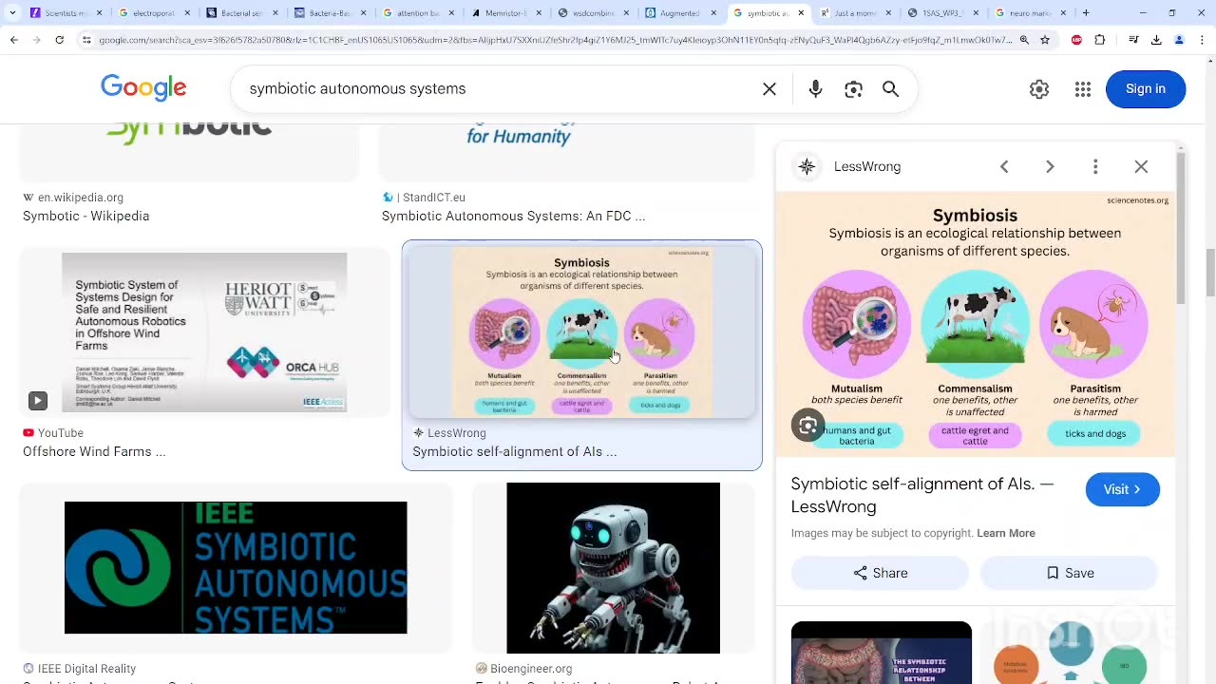Submit search with the magnifier icon
This screenshot has width=1216, height=684.
(890, 88)
